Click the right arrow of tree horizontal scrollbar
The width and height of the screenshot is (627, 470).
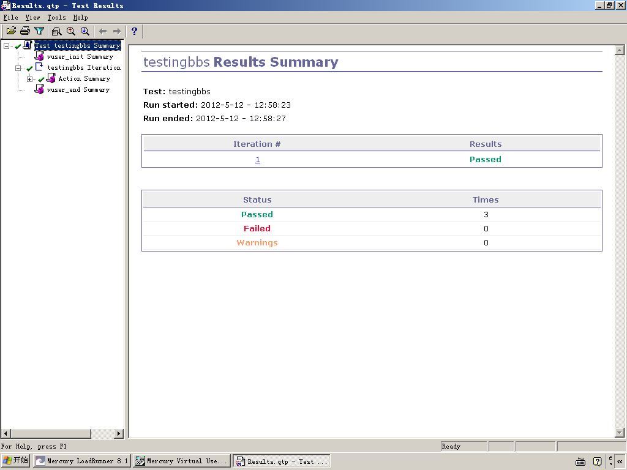[118, 433]
